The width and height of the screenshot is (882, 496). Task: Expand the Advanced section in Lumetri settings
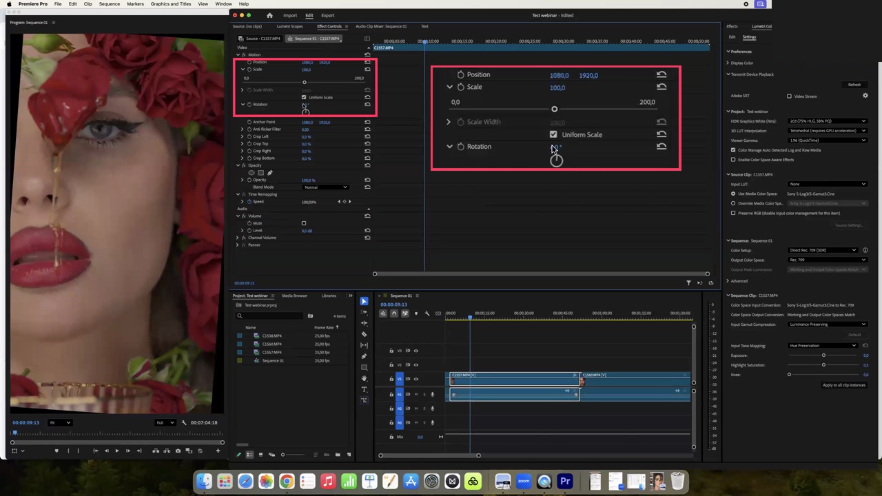click(728, 281)
